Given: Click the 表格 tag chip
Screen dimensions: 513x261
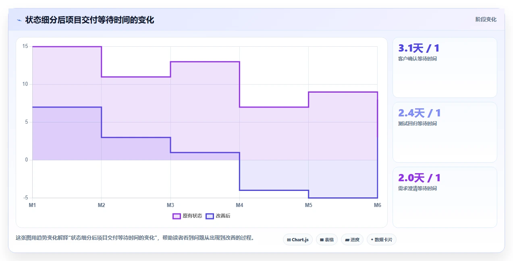Looking at the screenshot, I should click(327, 240).
